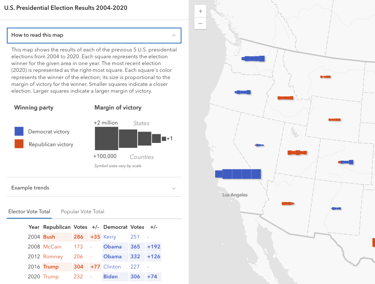Select the tiny +1 legend square
The height and width of the screenshot is (284, 375).
click(x=164, y=138)
